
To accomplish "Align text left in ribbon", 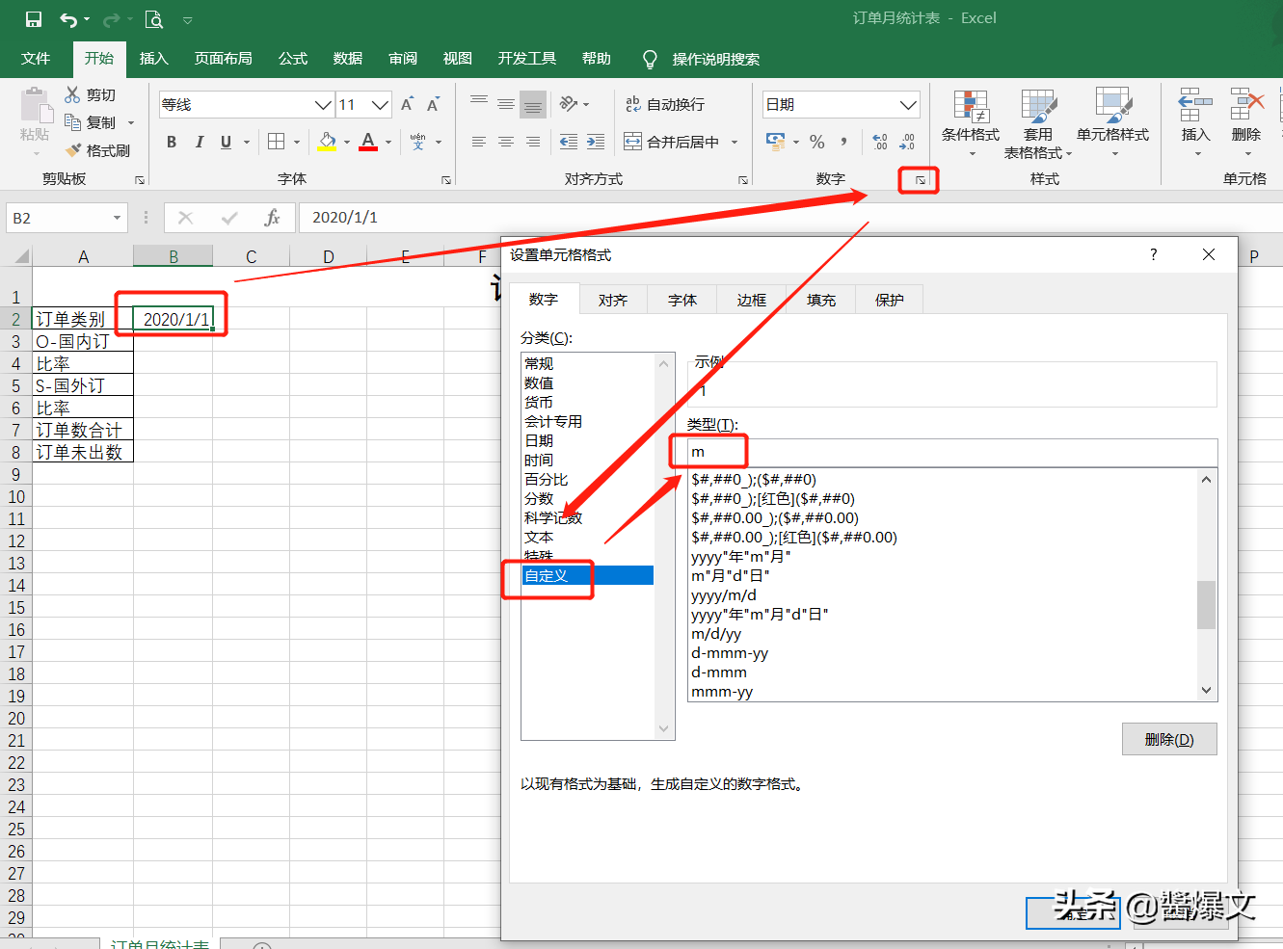I will point(478,142).
